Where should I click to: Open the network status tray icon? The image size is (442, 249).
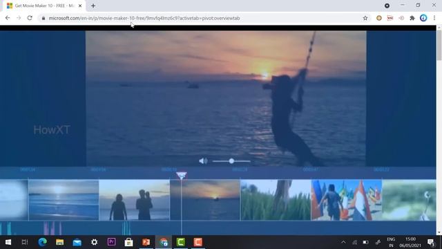[x=354, y=242]
